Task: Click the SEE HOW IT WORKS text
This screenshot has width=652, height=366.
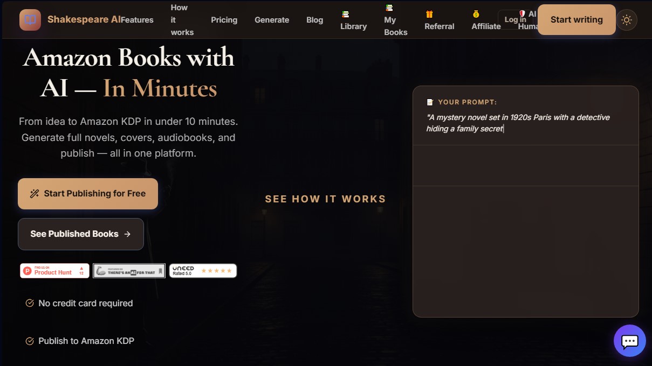Action: coord(325,199)
